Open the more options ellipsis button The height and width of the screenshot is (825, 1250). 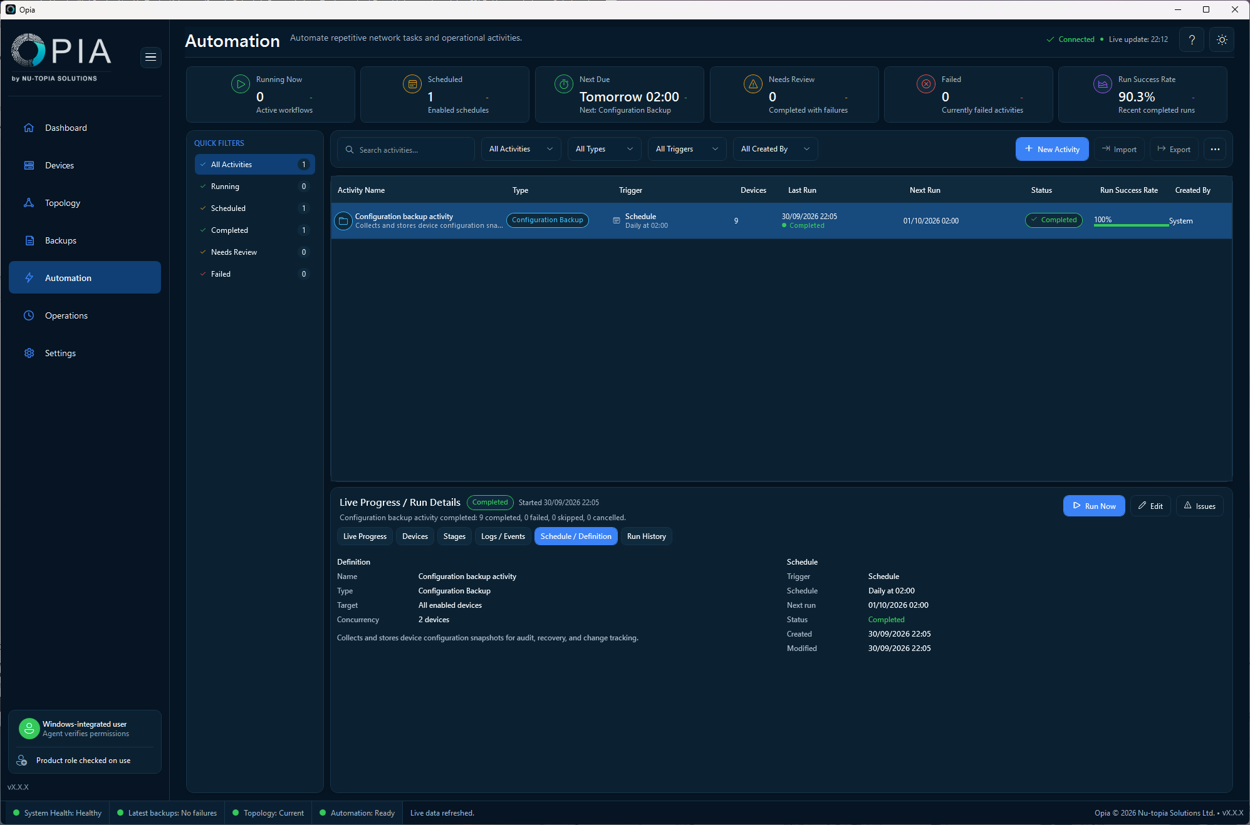[x=1215, y=149]
